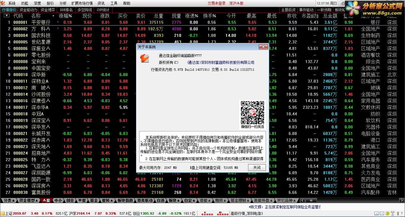The image size is (405, 217).
Task: Open the 分析 menu
Action: click(x=63, y=3)
